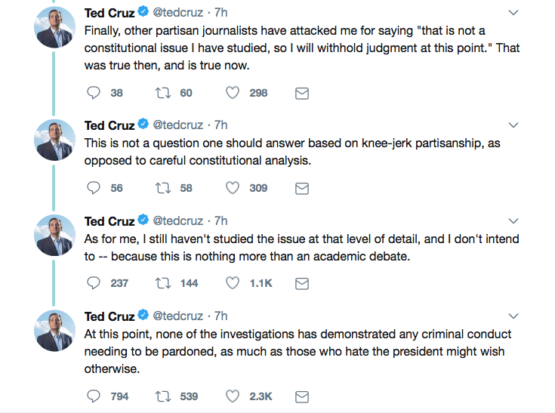The height and width of the screenshot is (413, 555).
Task: Retweet the tweet with 539 retweets
Action: click(161, 396)
